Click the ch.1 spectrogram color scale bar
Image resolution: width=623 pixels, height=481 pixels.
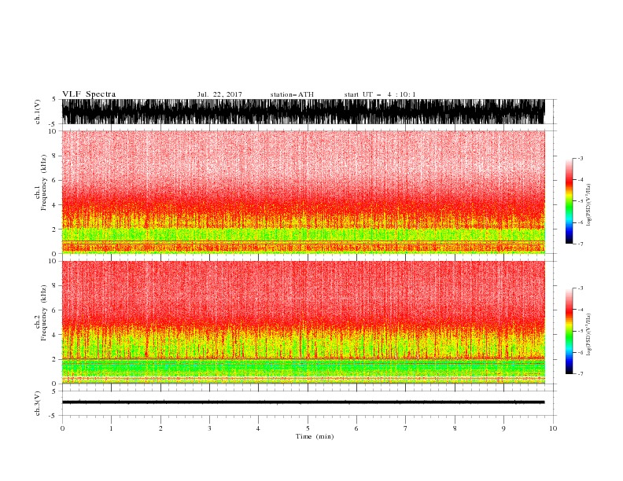(x=569, y=201)
